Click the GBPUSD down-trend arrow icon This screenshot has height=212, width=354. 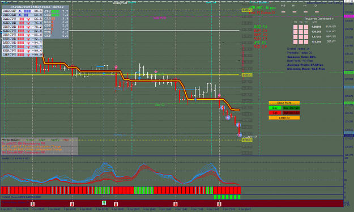pos(28,27)
